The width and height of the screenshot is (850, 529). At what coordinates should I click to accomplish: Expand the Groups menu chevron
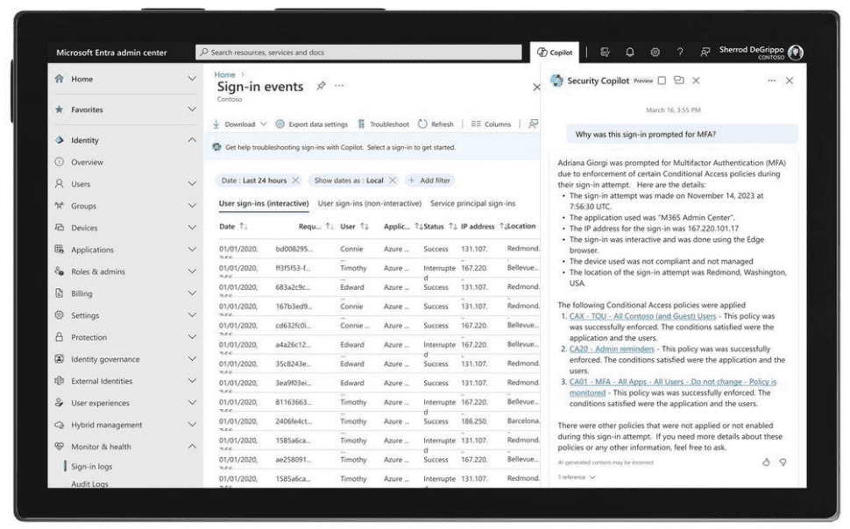click(x=192, y=206)
